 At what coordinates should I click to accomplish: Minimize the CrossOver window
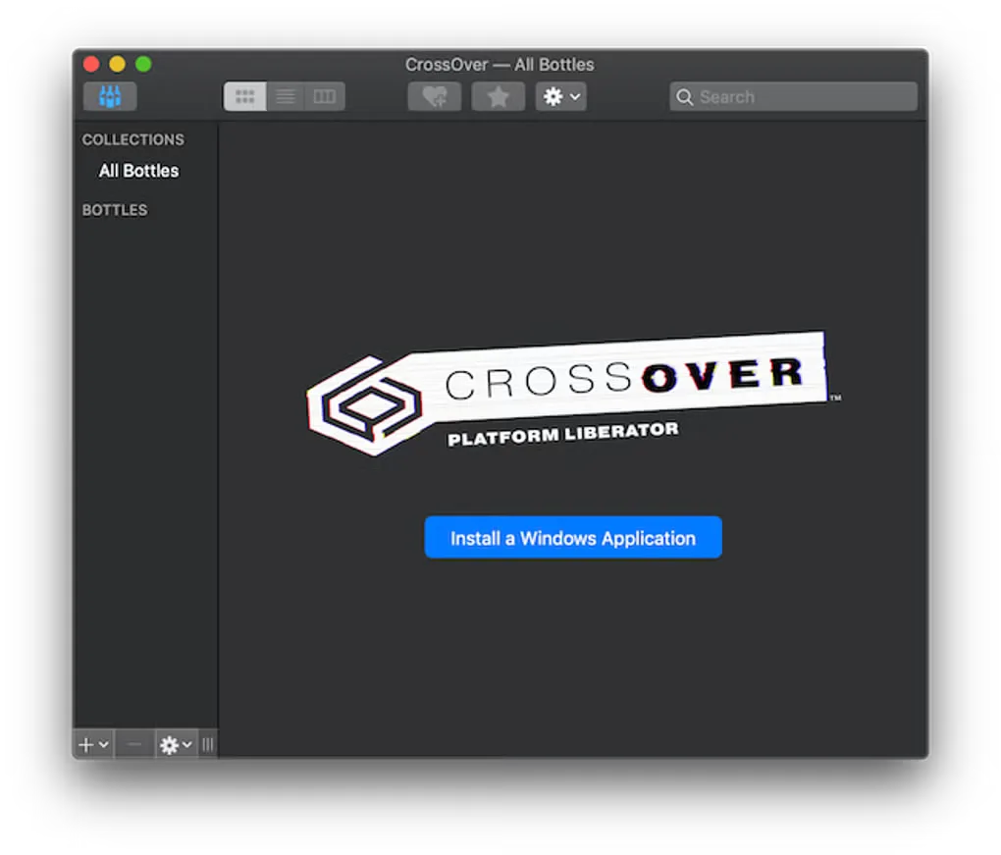coord(118,64)
